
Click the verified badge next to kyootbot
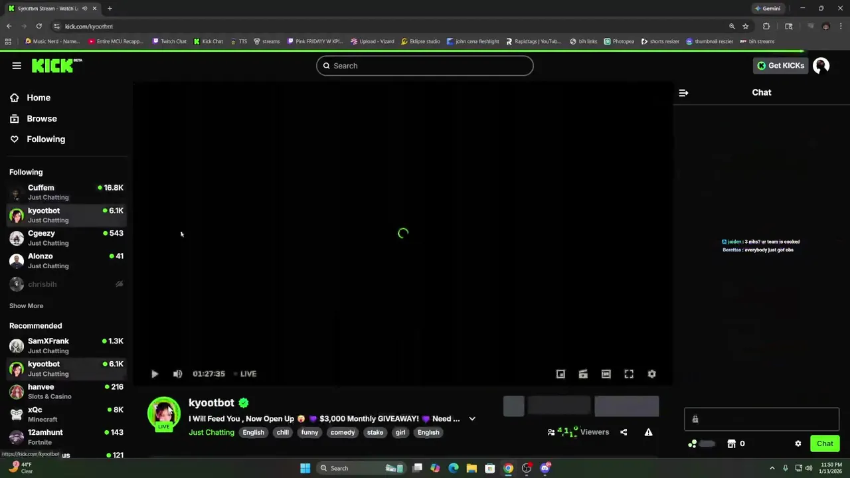(244, 402)
